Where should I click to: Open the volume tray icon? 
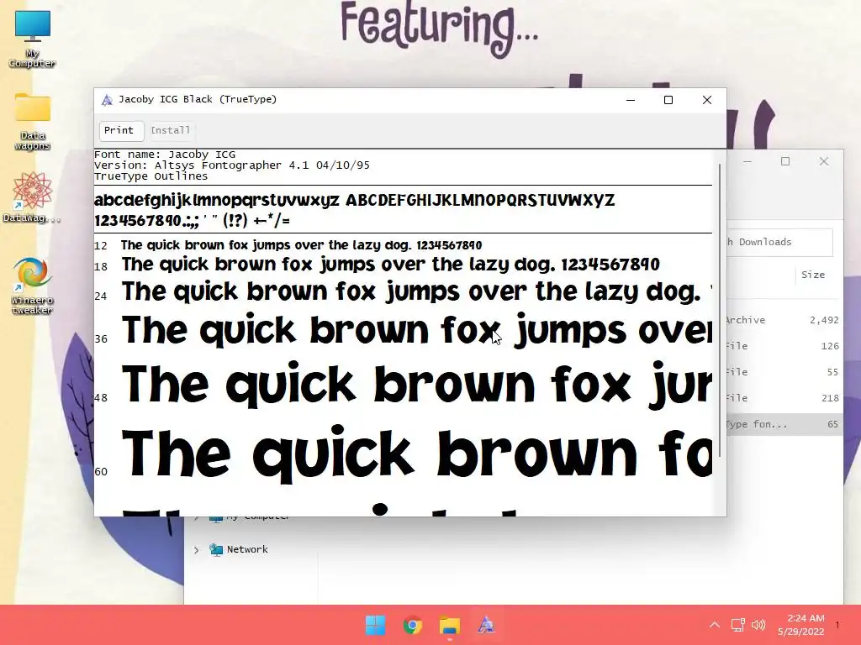point(758,625)
